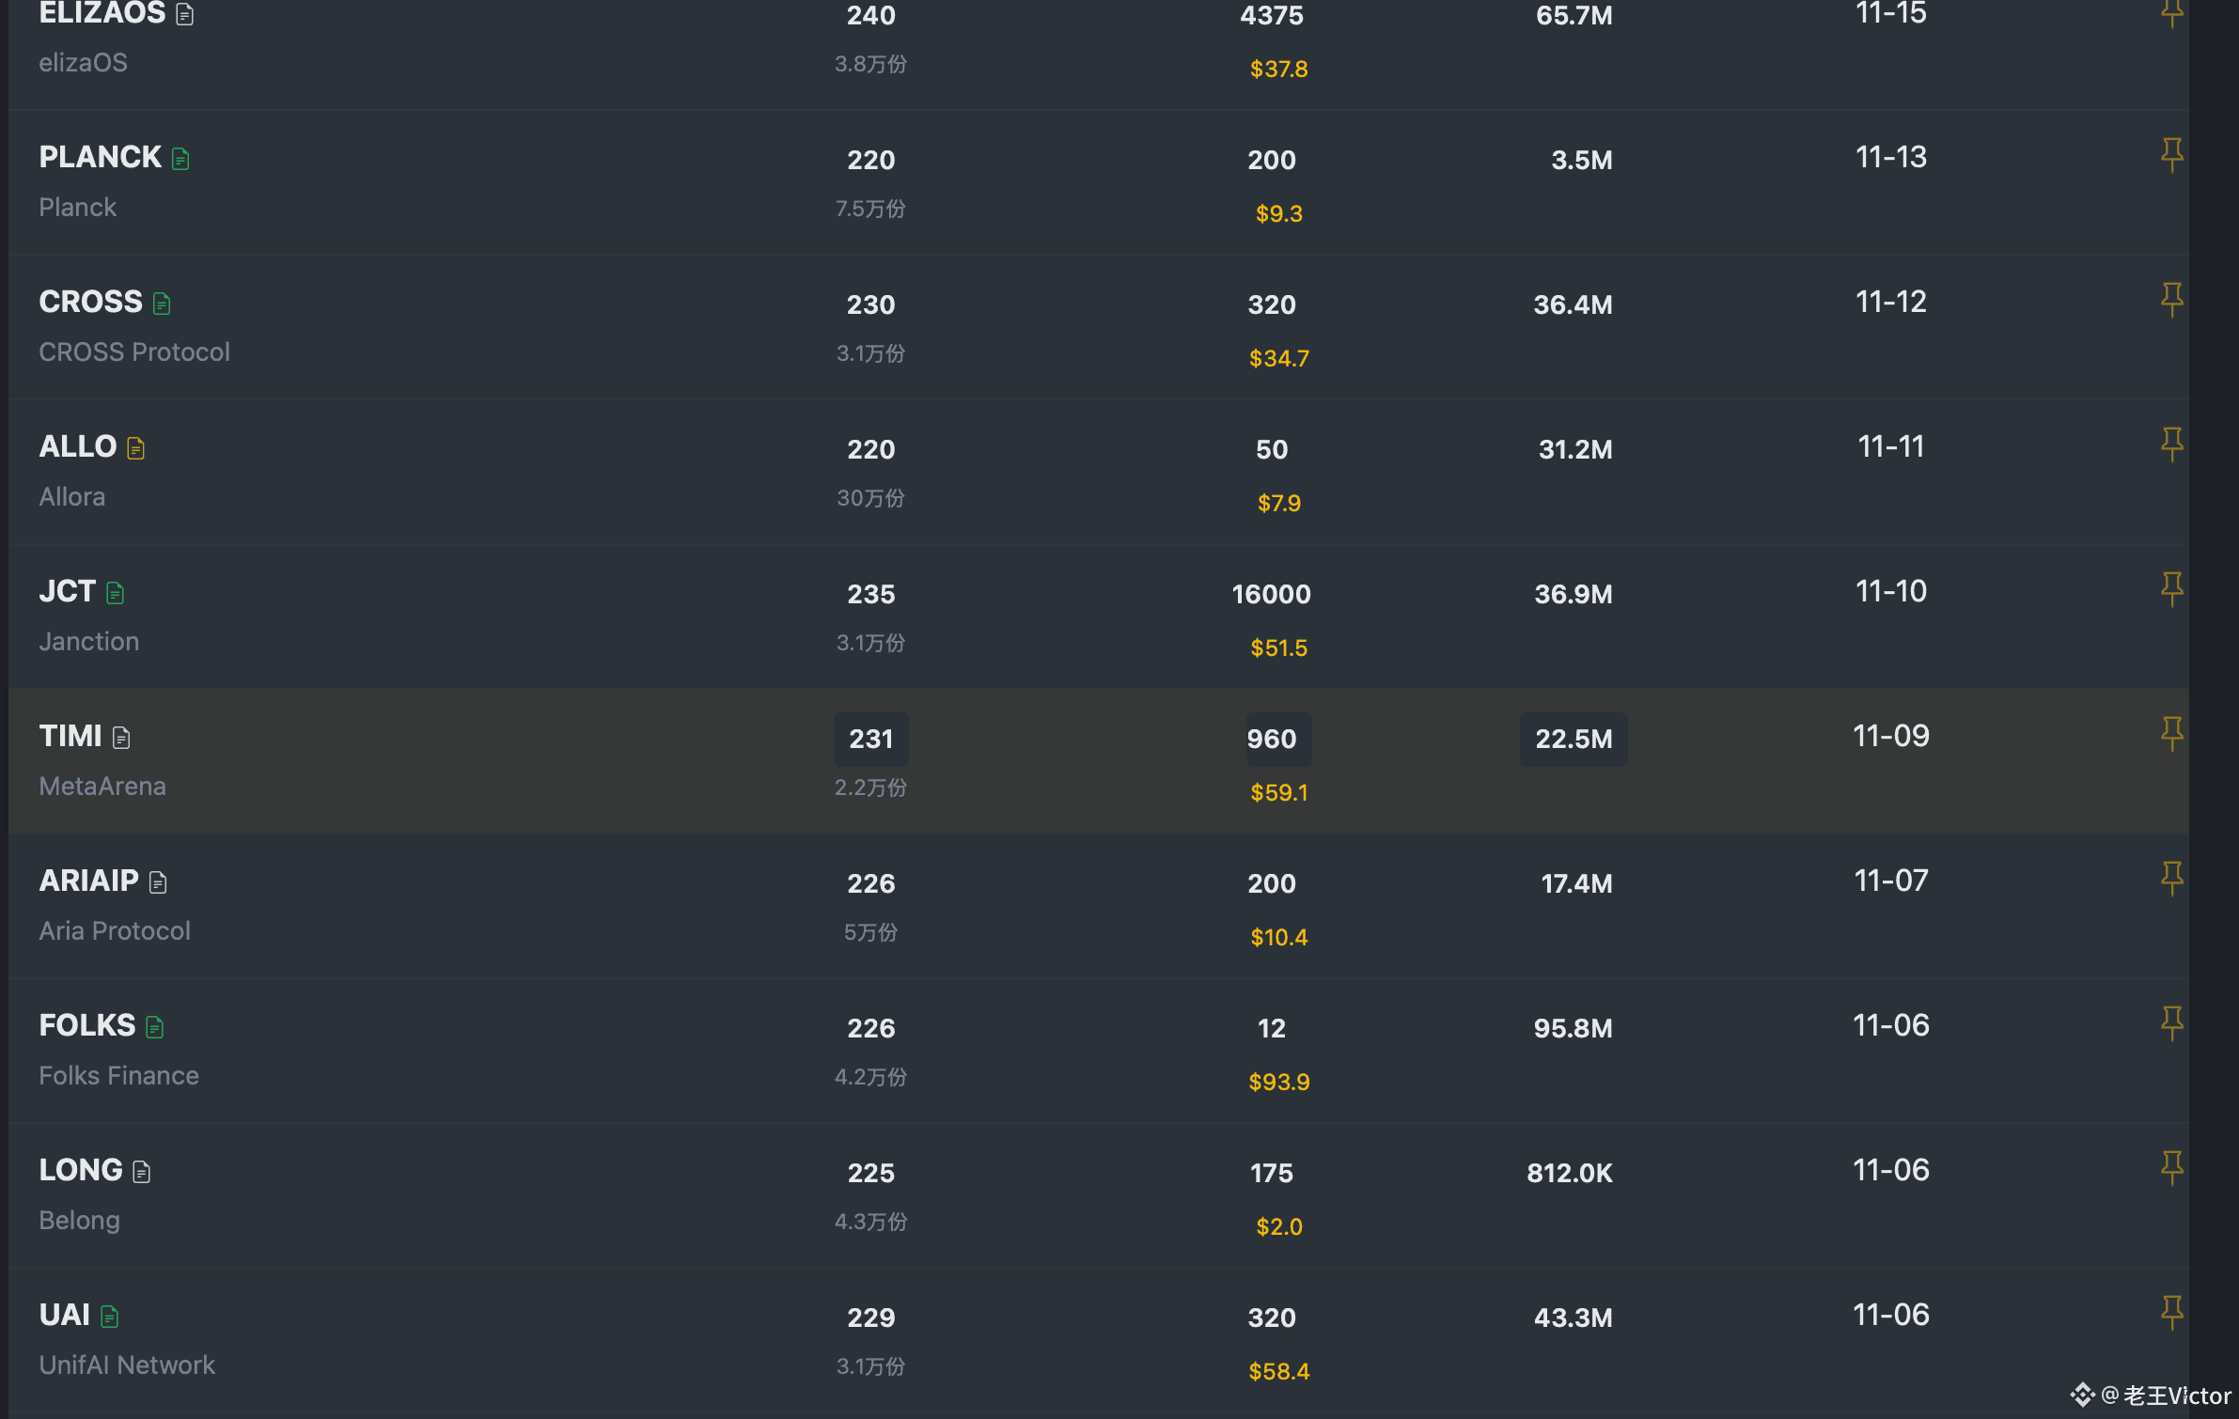2239x1419 pixels.
Task: Click the document icon beside ARIAIP
Action: click(x=158, y=882)
